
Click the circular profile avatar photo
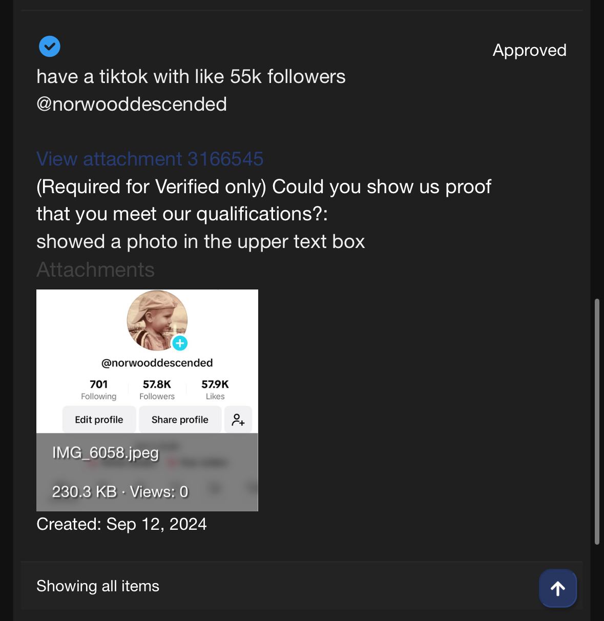157,321
